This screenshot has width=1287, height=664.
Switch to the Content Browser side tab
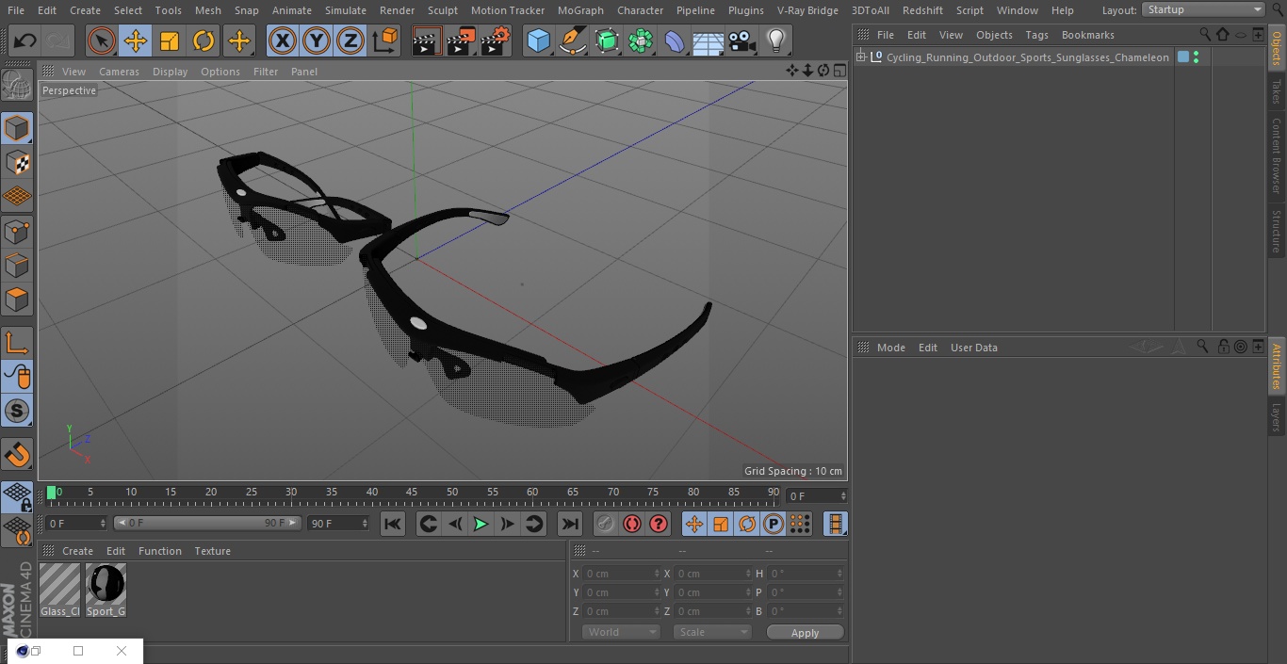[1277, 155]
